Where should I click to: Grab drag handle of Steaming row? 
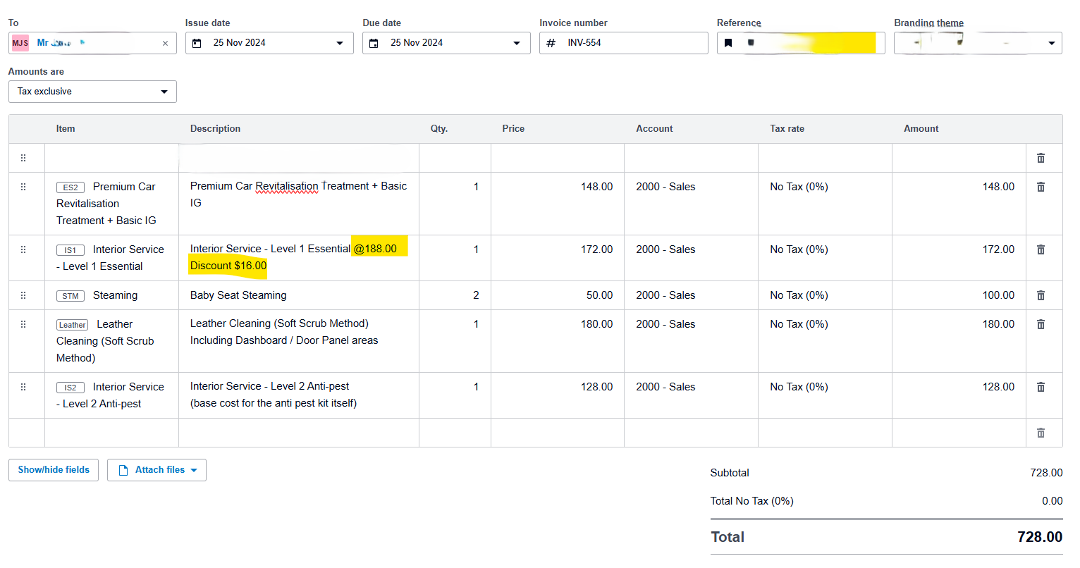23,295
